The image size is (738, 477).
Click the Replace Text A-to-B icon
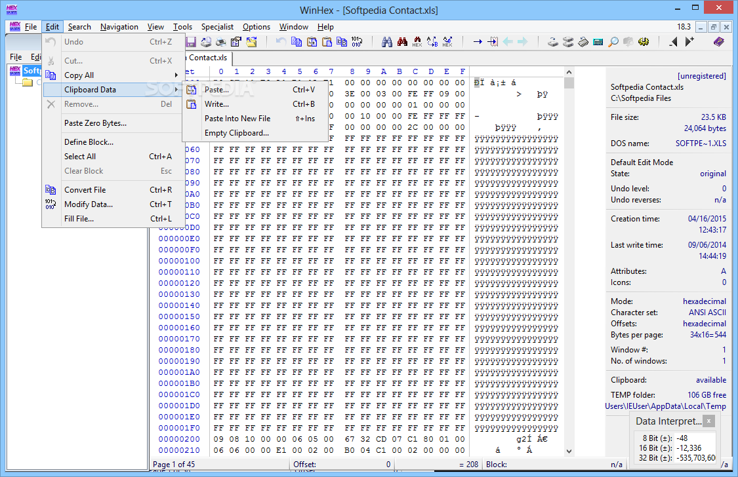pos(432,42)
